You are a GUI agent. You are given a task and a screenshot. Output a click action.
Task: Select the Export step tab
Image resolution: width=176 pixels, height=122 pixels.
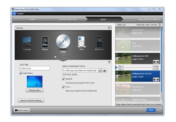pyautogui.click(x=103, y=19)
